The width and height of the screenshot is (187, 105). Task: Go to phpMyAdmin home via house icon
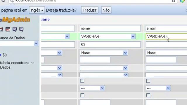(1, 29)
